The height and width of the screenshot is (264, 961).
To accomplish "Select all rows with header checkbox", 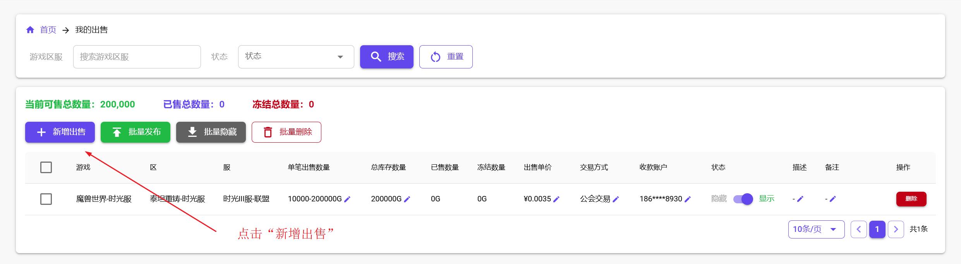I will coord(46,167).
